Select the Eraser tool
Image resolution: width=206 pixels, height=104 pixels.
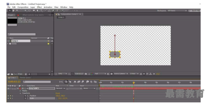[x=53, y=10]
